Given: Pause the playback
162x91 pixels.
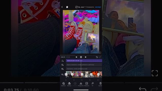Looking at the screenshot, I should [x=81, y=57].
